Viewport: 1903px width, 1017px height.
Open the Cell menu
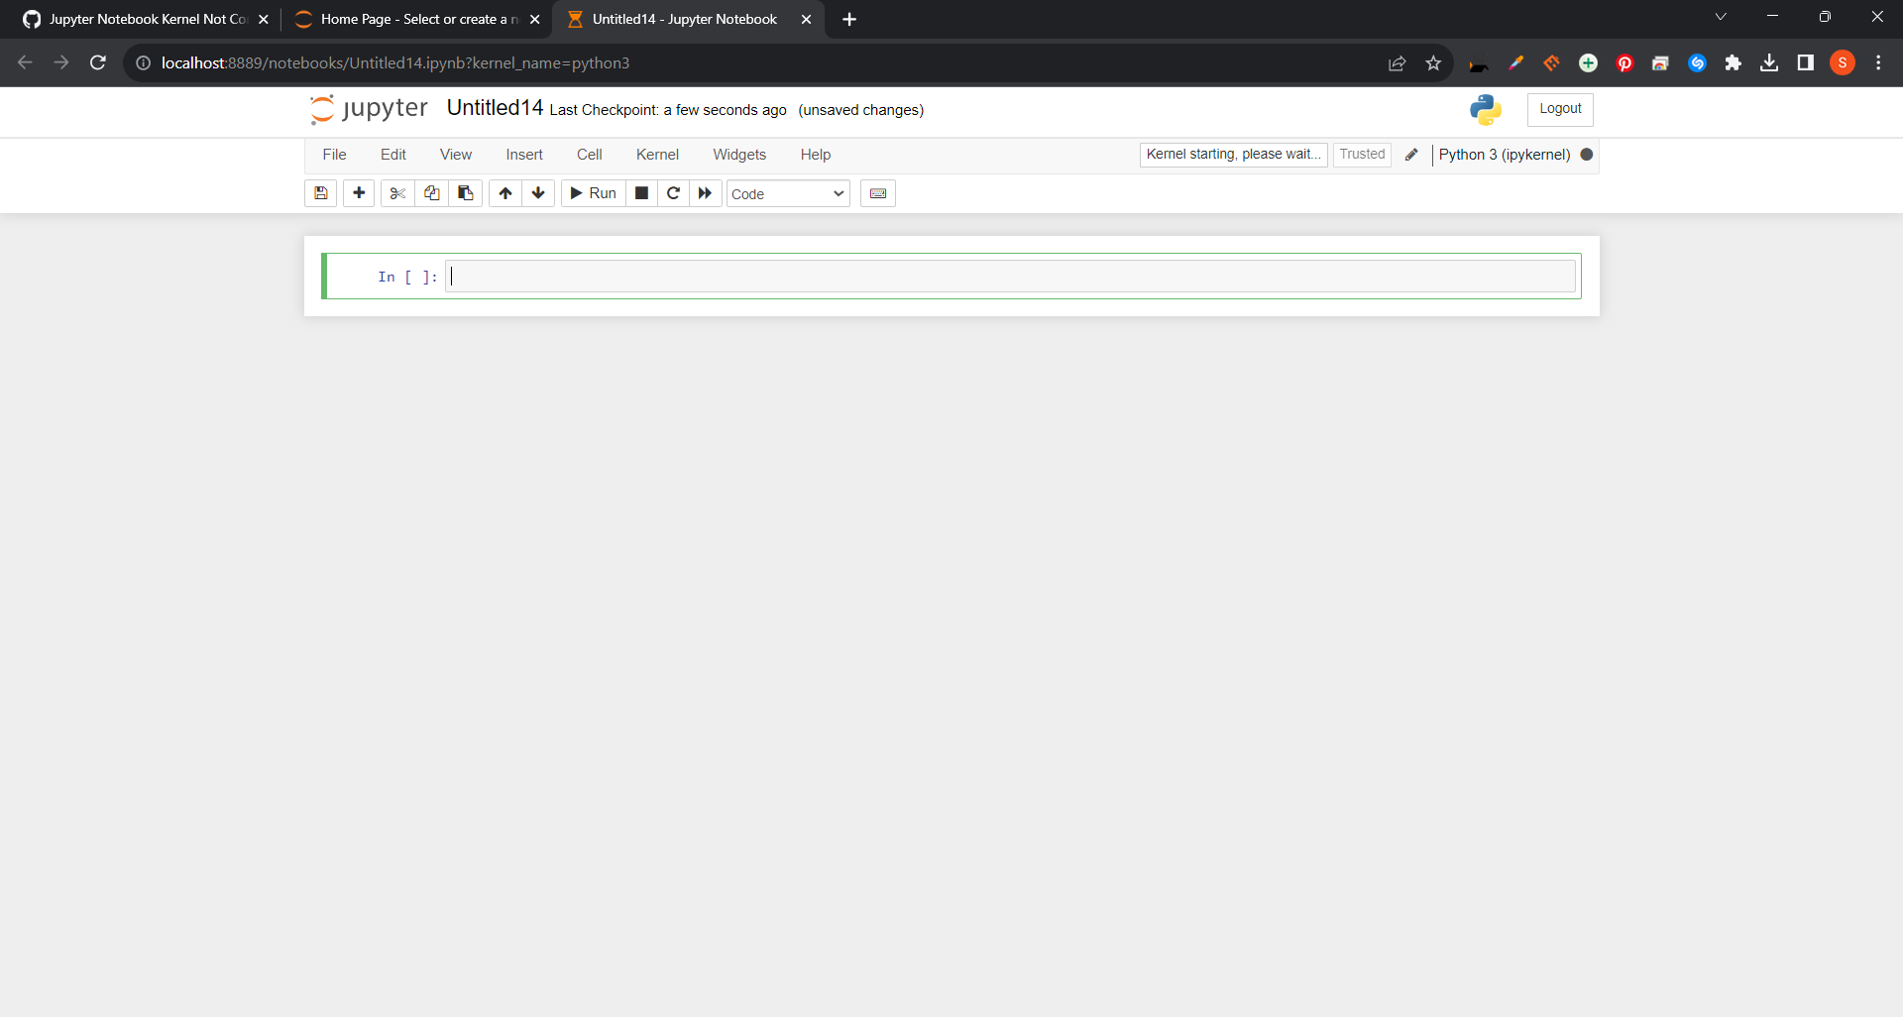tap(590, 155)
